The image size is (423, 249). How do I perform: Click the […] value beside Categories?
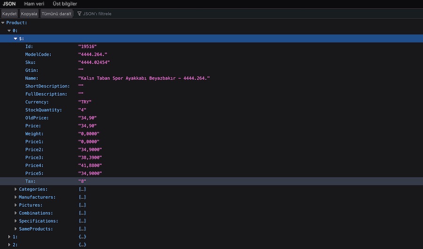pos(82,189)
